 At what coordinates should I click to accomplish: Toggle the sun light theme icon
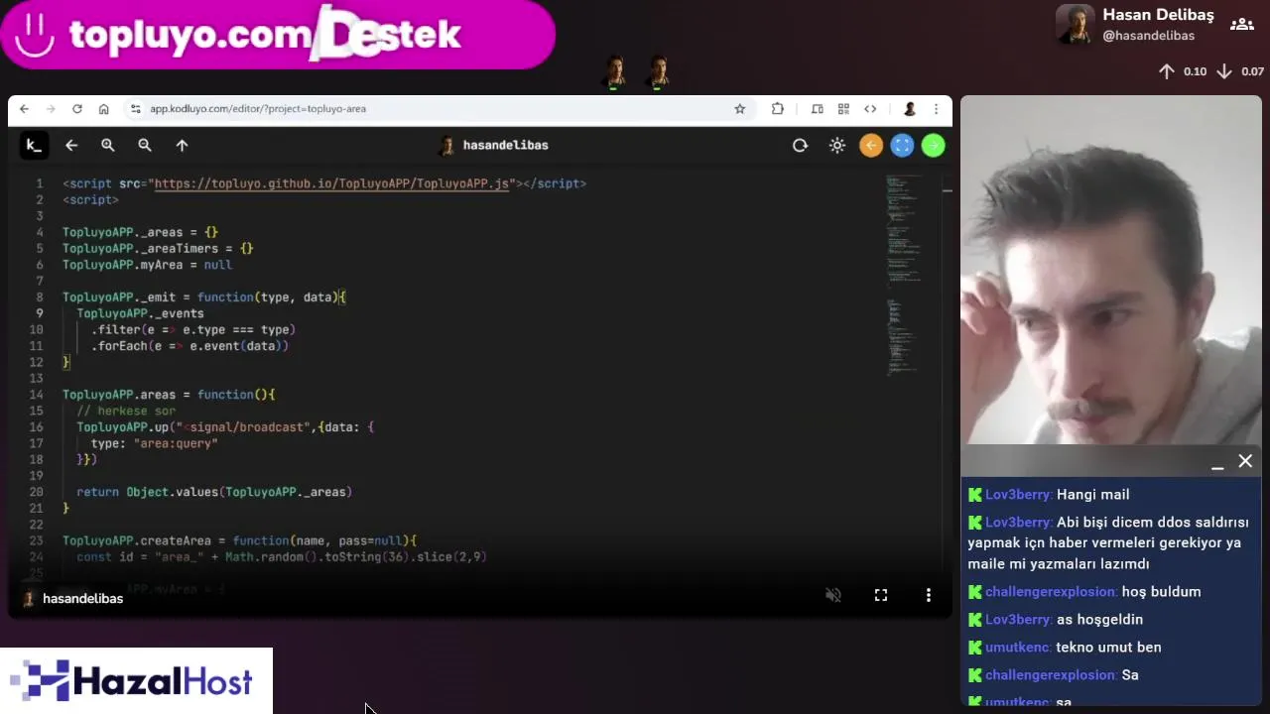pyautogui.click(x=837, y=146)
